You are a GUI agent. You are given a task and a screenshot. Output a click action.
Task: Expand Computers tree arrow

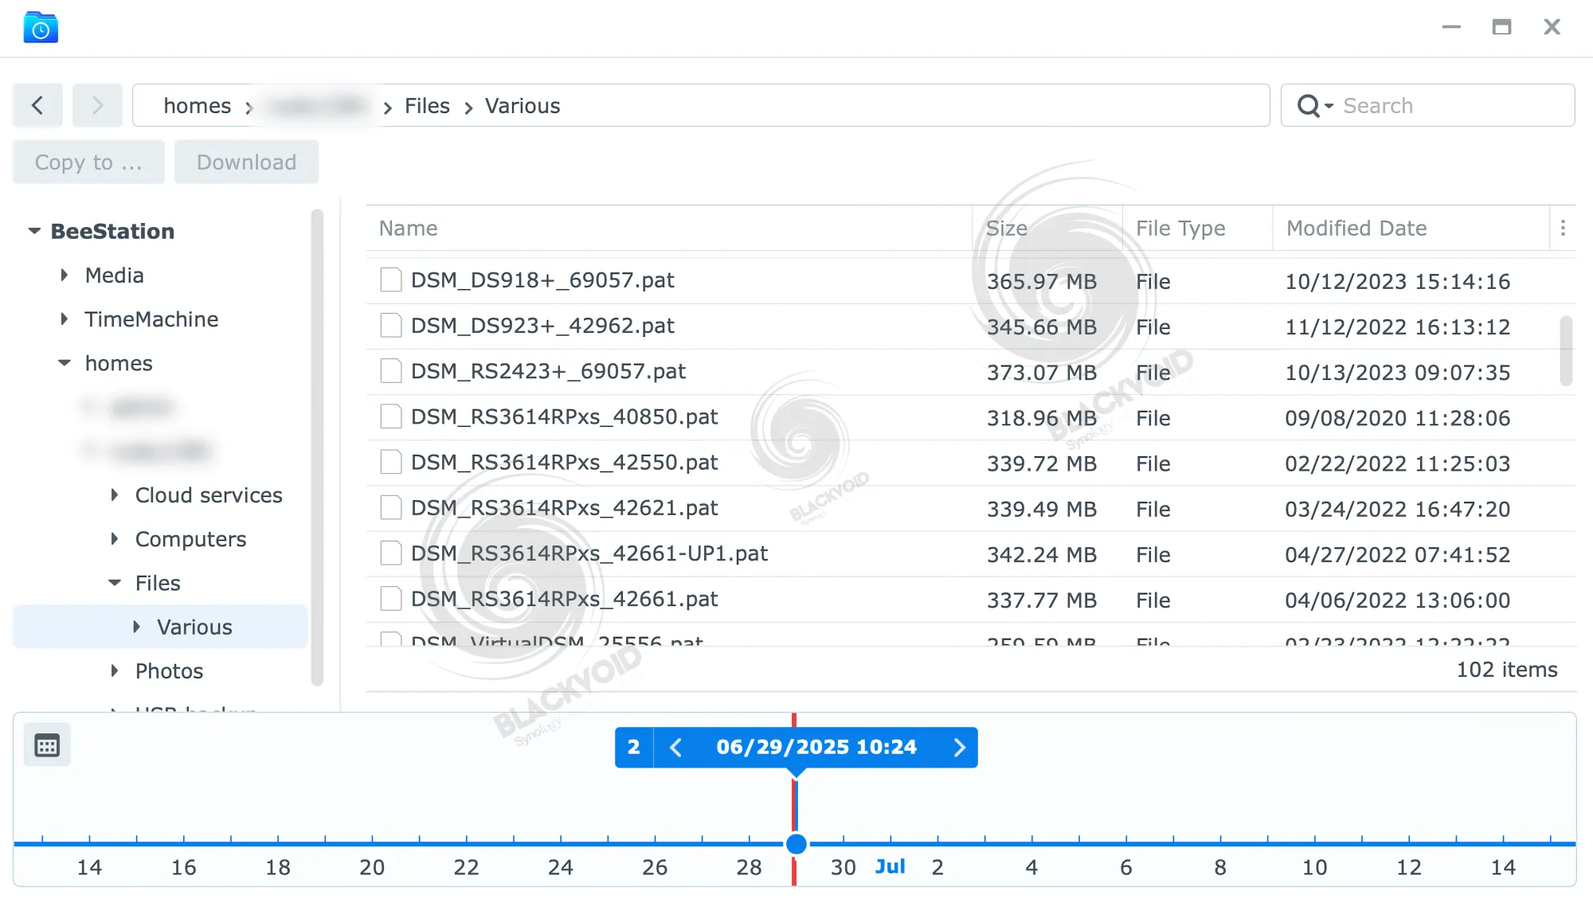[115, 539]
